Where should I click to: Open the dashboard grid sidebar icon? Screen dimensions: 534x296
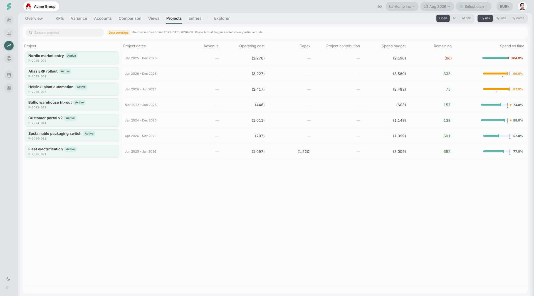point(9,20)
